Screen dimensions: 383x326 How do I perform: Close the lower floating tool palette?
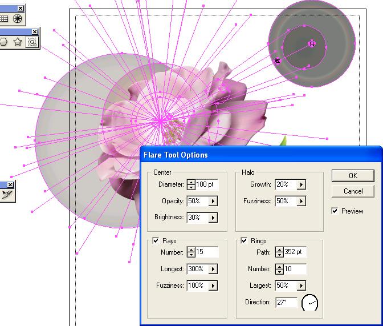(x=10, y=184)
